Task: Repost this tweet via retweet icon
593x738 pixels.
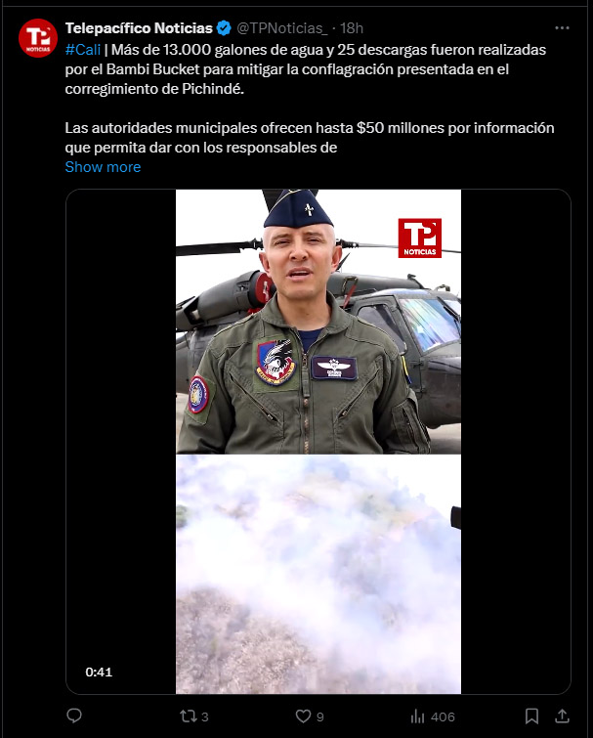Action: [189, 716]
